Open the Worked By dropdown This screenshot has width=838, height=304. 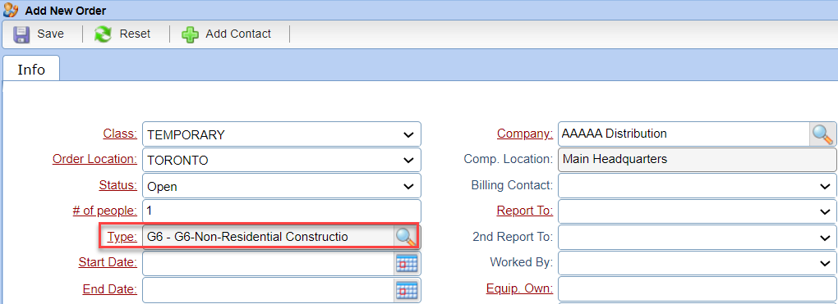click(698, 263)
